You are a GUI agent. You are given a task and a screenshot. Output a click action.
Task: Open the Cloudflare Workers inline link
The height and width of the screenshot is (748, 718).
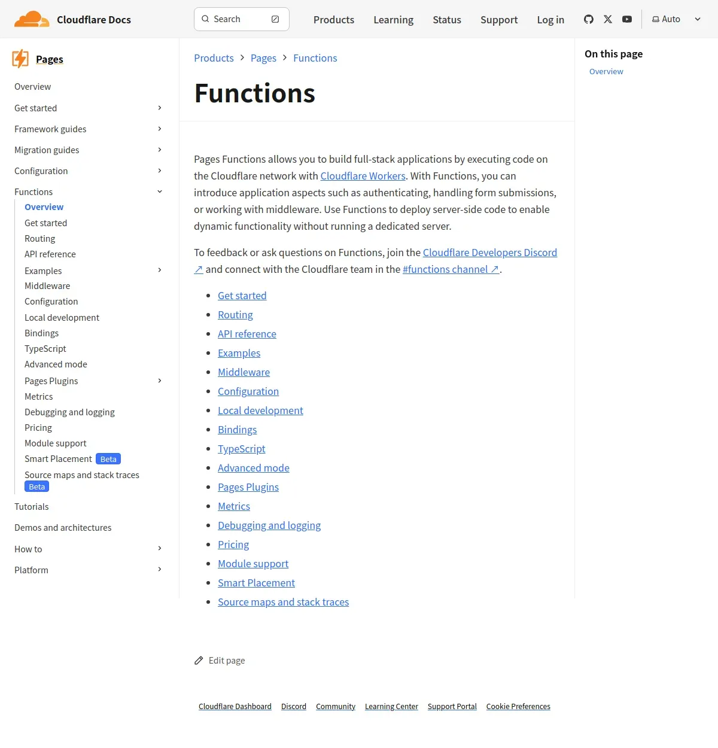point(363,176)
